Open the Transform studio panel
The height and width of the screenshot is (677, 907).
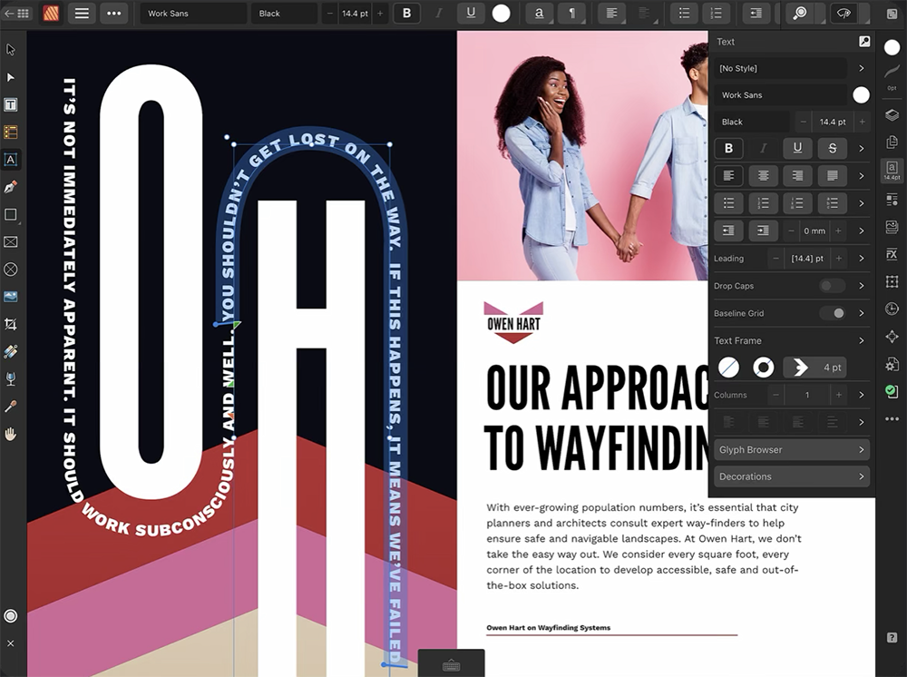pyautogui.click(x=892, y=282)
